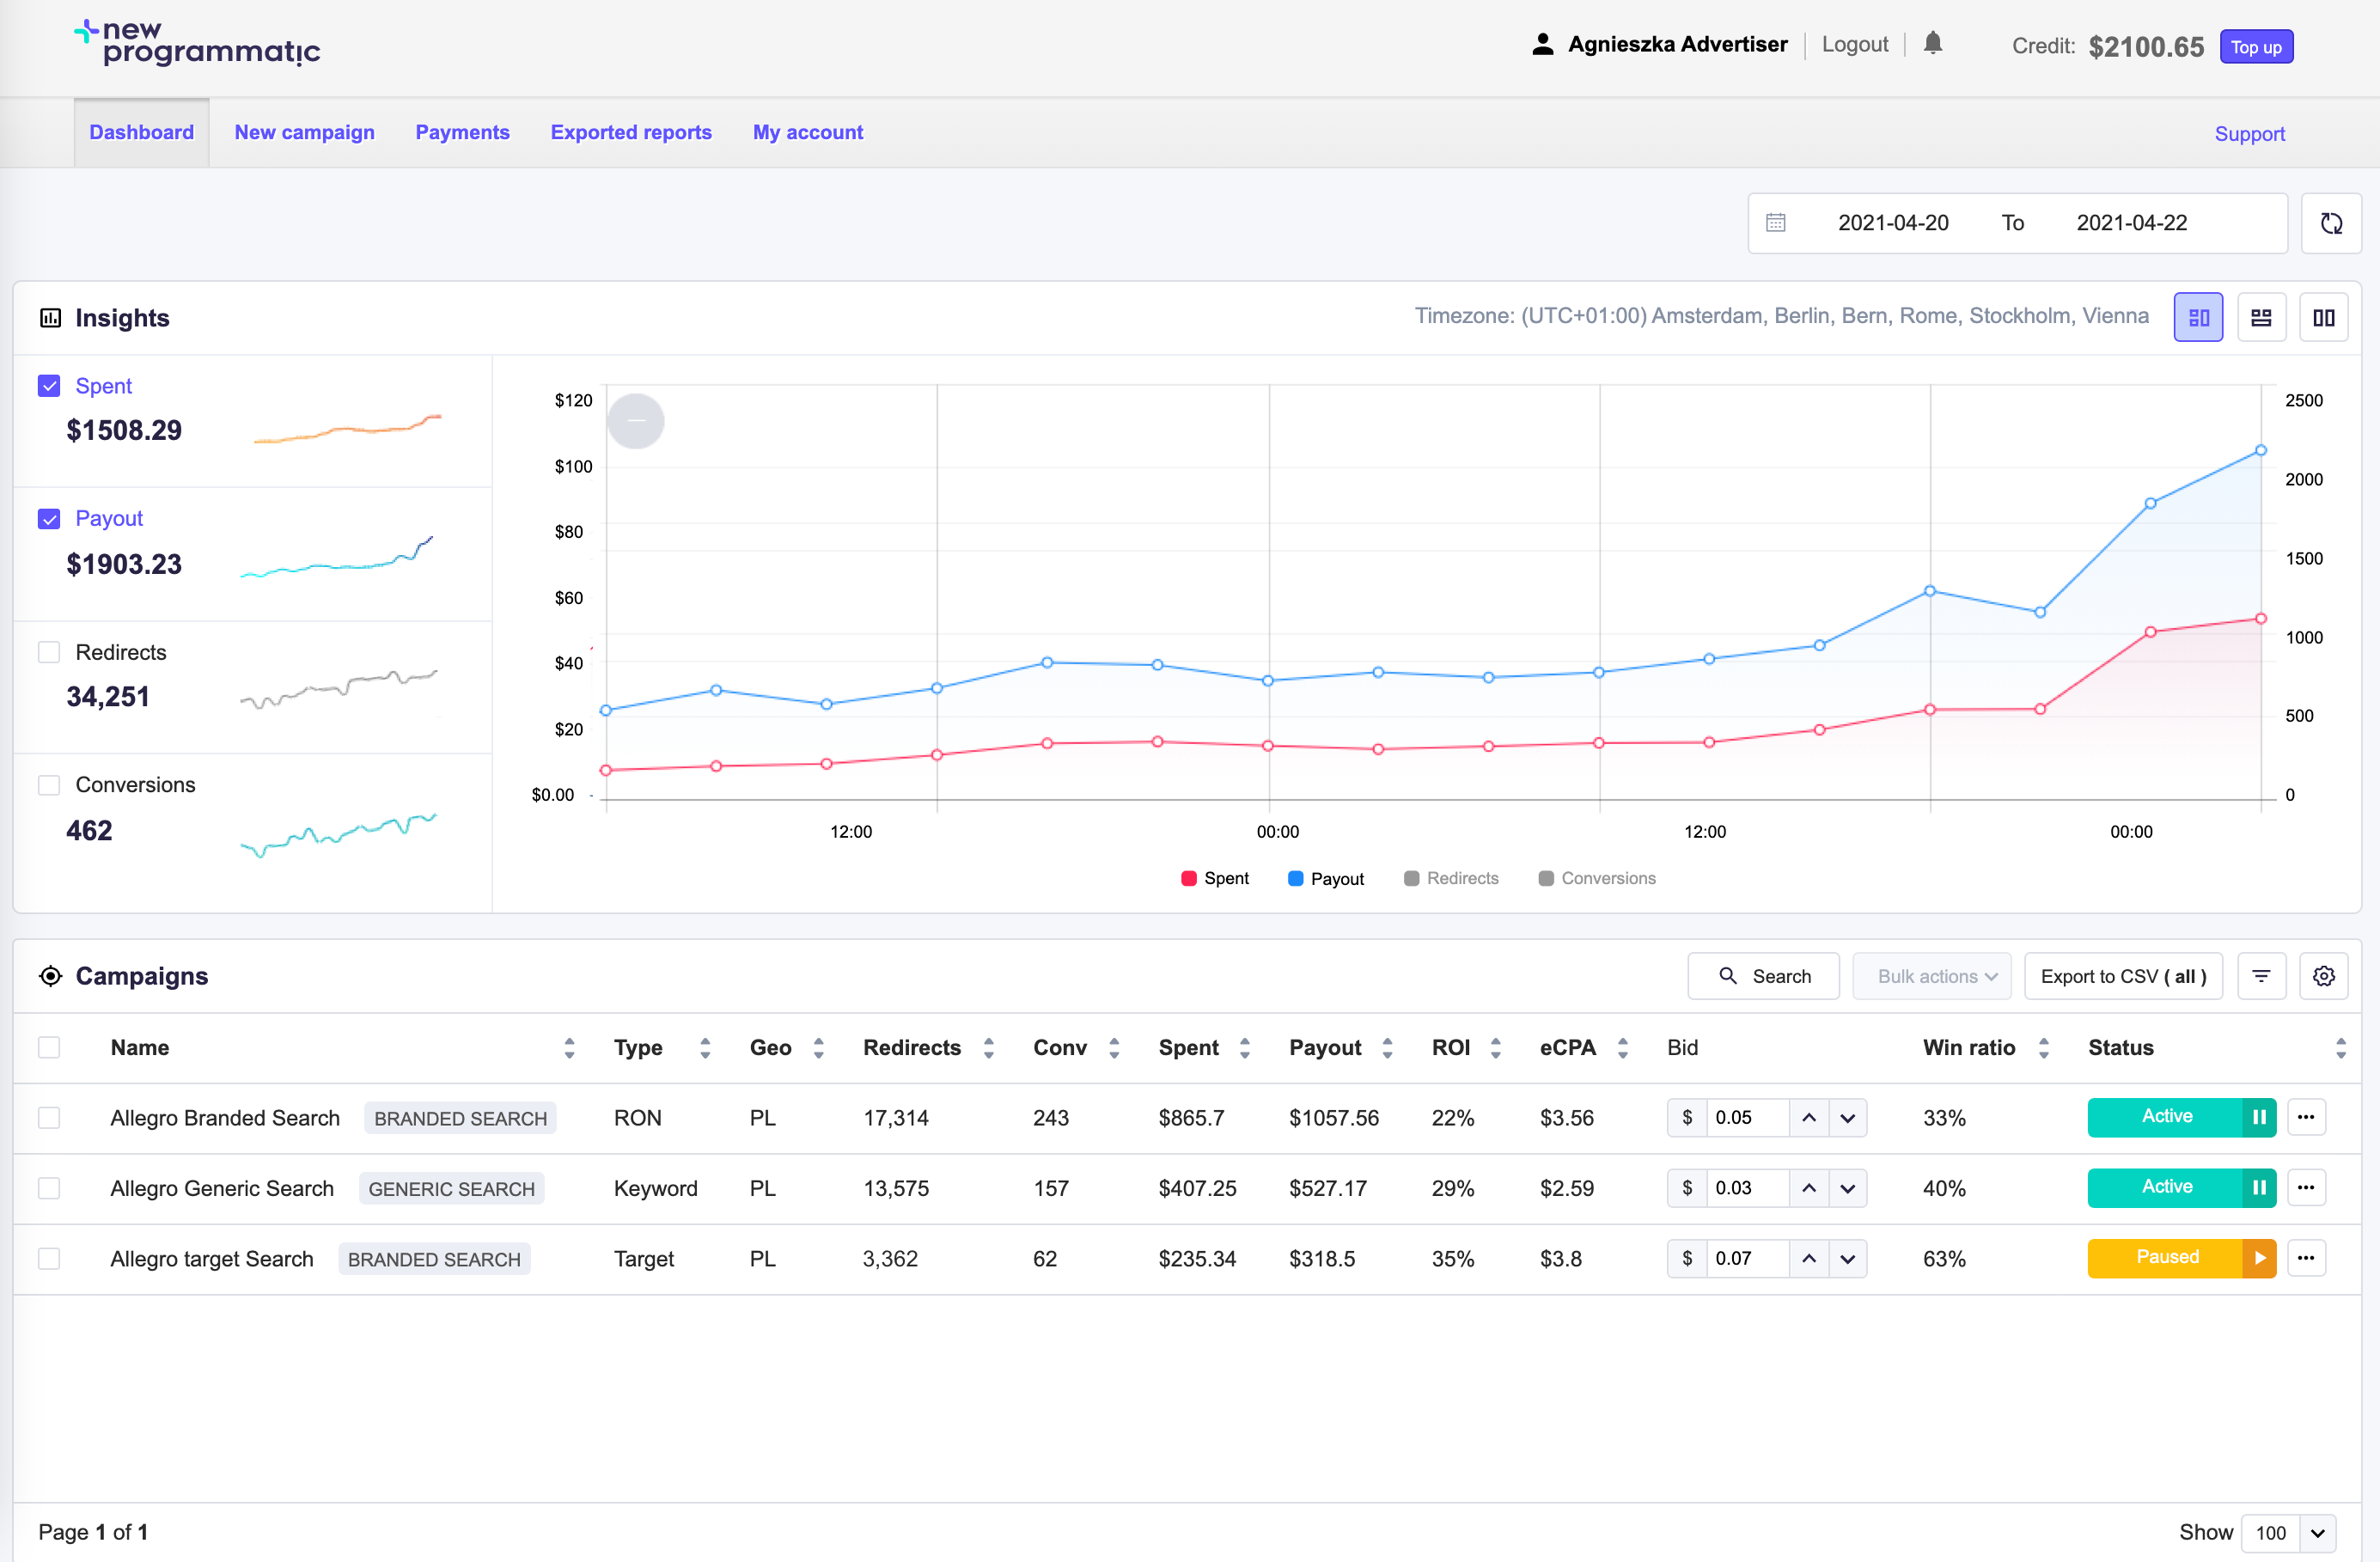This screenshot has width=2380, height=1562.
Task: Switch to the Payments tab
Action: tap(462, 132)
